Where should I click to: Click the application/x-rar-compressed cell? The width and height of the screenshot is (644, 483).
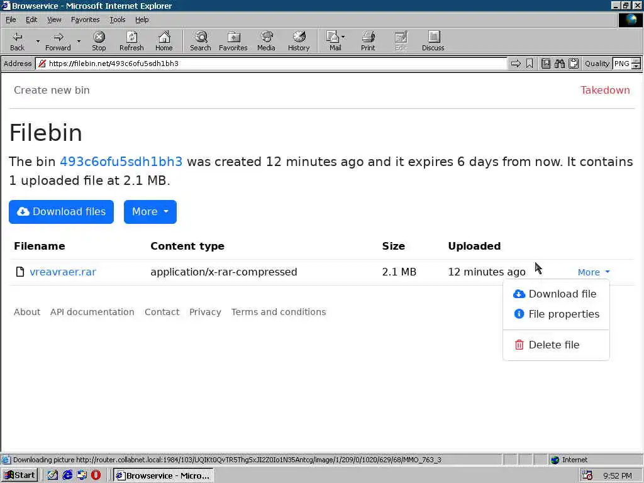[x=224, y=272]
